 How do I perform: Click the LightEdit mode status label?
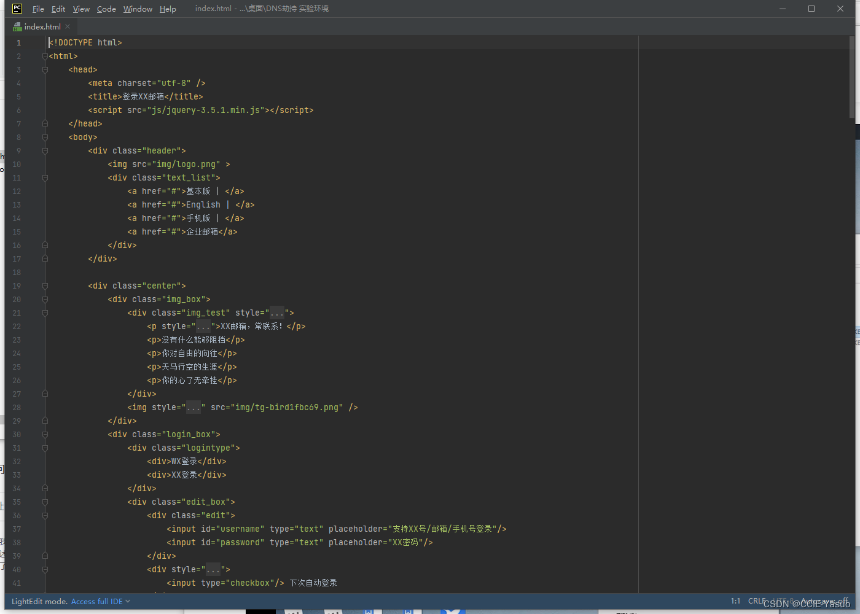pyautogui.click(x=39, y=602)
